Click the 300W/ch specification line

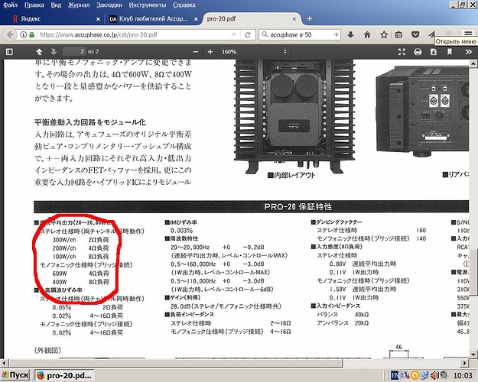tap(80, 240)
